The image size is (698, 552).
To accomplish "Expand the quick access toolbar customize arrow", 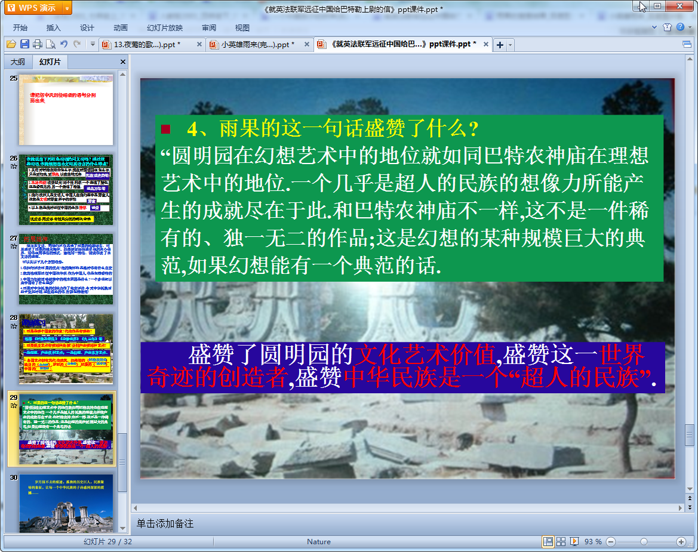I will [93, 45].
